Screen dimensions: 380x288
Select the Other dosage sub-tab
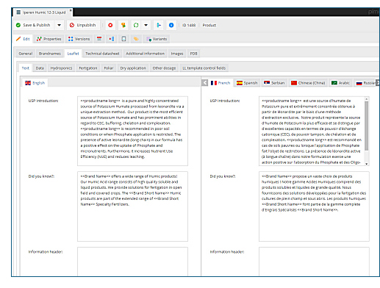[164, 68]
